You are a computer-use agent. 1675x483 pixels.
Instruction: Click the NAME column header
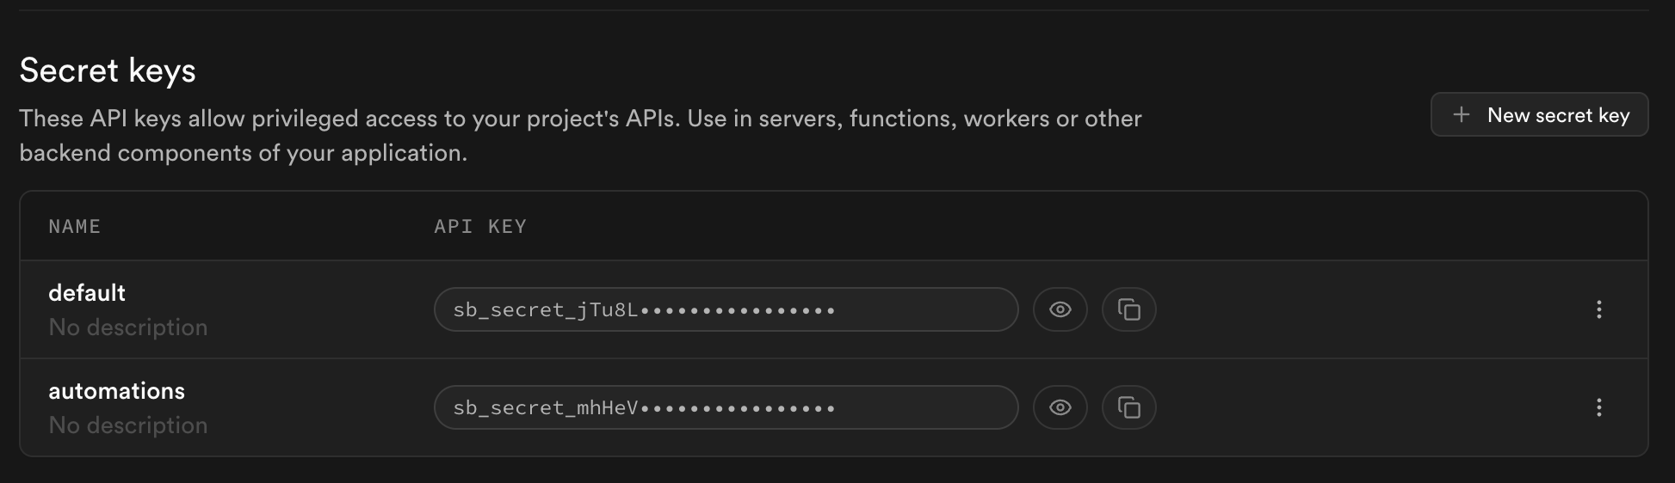(x=75, y=227)
